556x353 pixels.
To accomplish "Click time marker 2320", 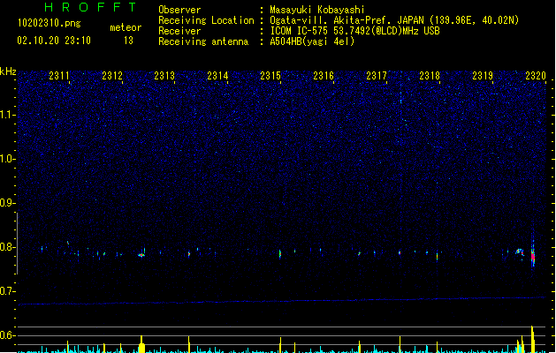I will (x=536, y=76).
